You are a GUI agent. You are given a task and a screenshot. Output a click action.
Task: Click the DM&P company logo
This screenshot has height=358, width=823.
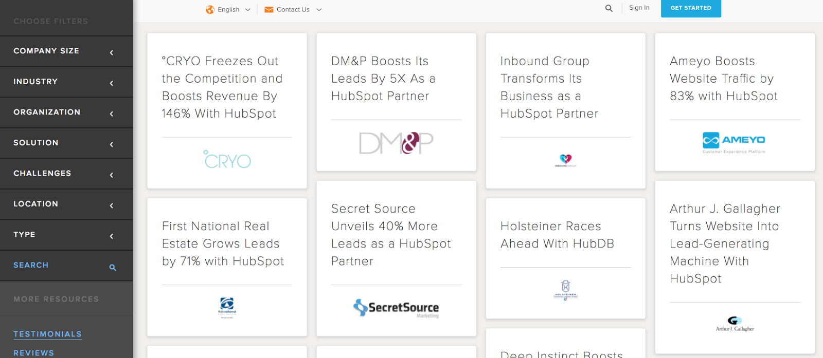(396, 143)
